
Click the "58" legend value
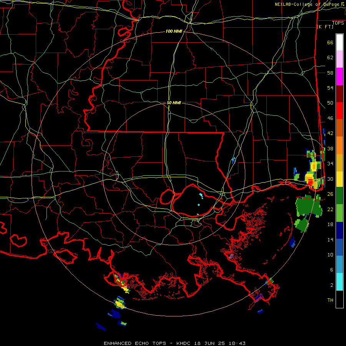coord(330,73)
